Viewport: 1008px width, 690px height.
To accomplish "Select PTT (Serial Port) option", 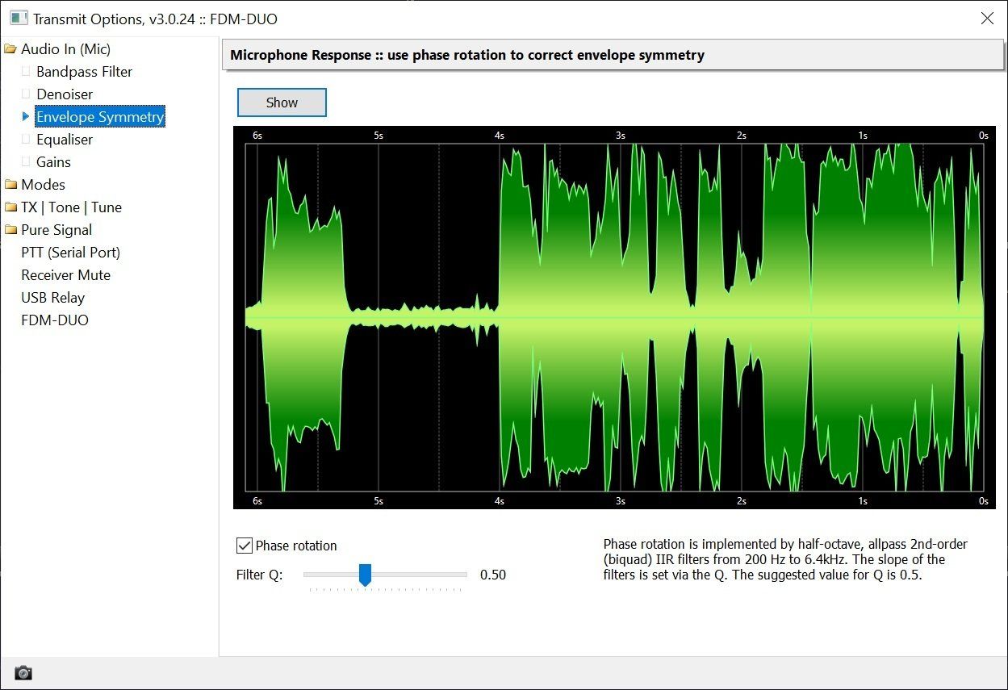I will [70, 253].
